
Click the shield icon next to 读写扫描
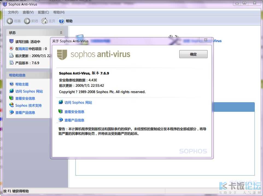click(x=11, y=41)
